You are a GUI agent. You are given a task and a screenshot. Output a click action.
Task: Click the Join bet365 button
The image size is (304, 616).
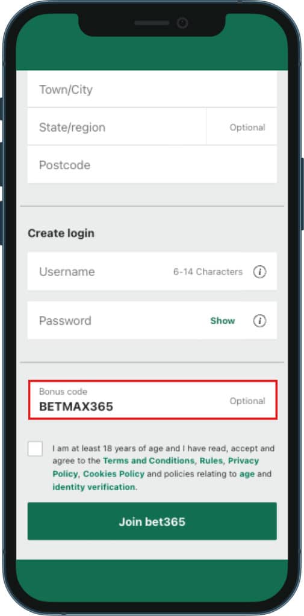click(152, 522)
